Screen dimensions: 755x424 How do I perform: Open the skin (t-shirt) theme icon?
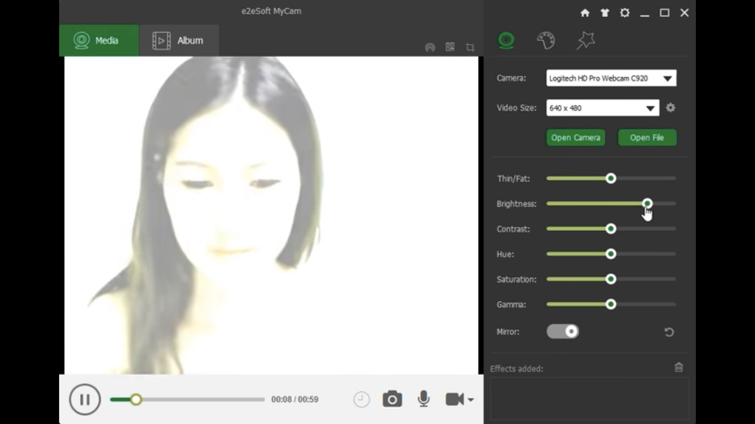point(605,13)
